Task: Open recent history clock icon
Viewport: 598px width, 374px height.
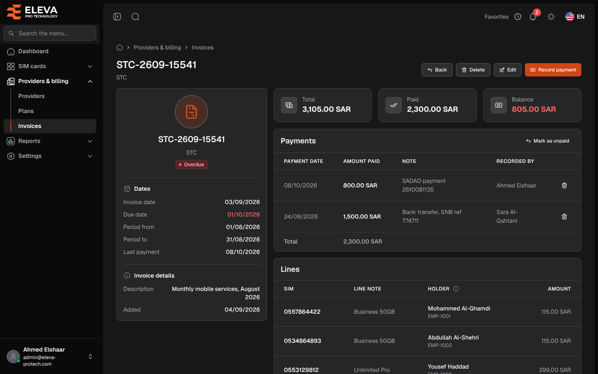Action: [x=518, y=17]
